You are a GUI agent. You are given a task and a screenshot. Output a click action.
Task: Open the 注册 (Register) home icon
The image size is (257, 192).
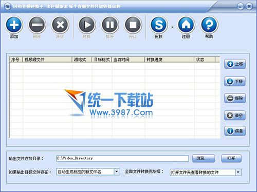pyautogui.click(x=186, y=25)
